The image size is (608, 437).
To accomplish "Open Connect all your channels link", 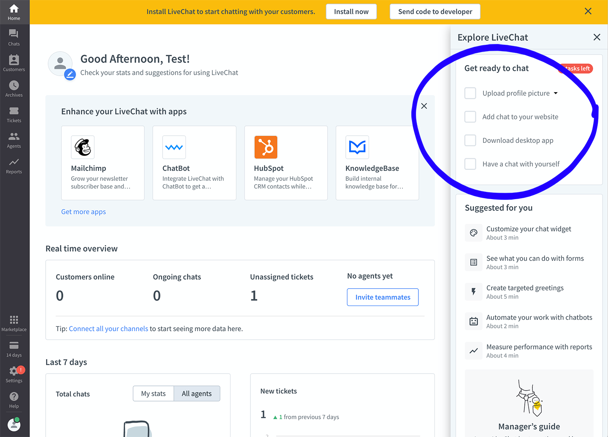I will click(x=109, y=329).
